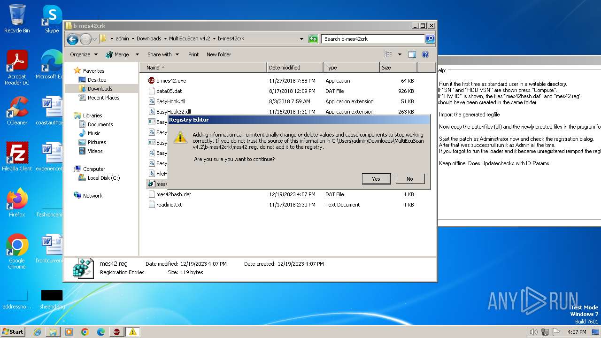Open coastauthor Word document icon
Screen dimensions: 601x338
[x=50, y=111]
